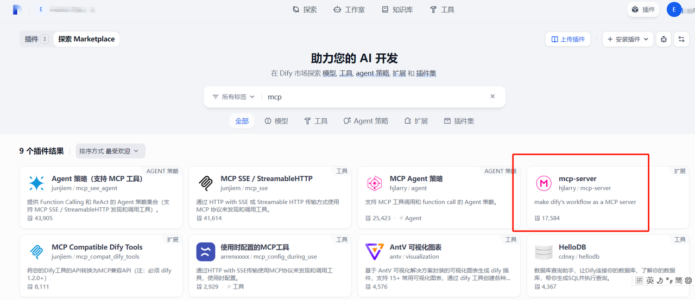Screen dimensions: 695x300
Task: Open the 知识库 navigation tab
Action: pyautogui.click(x=397, y=9)
